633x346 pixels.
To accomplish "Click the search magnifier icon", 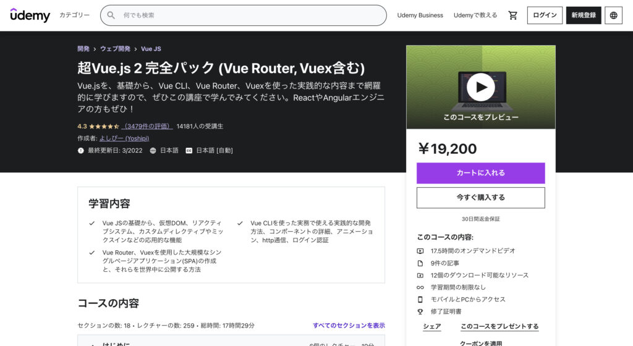I will [x=111, y=15].
